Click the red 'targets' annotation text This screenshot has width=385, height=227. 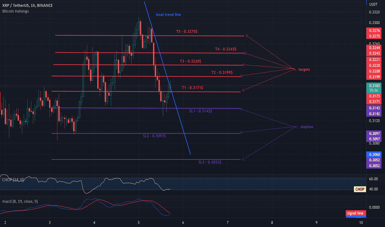[x=304, y=70]
